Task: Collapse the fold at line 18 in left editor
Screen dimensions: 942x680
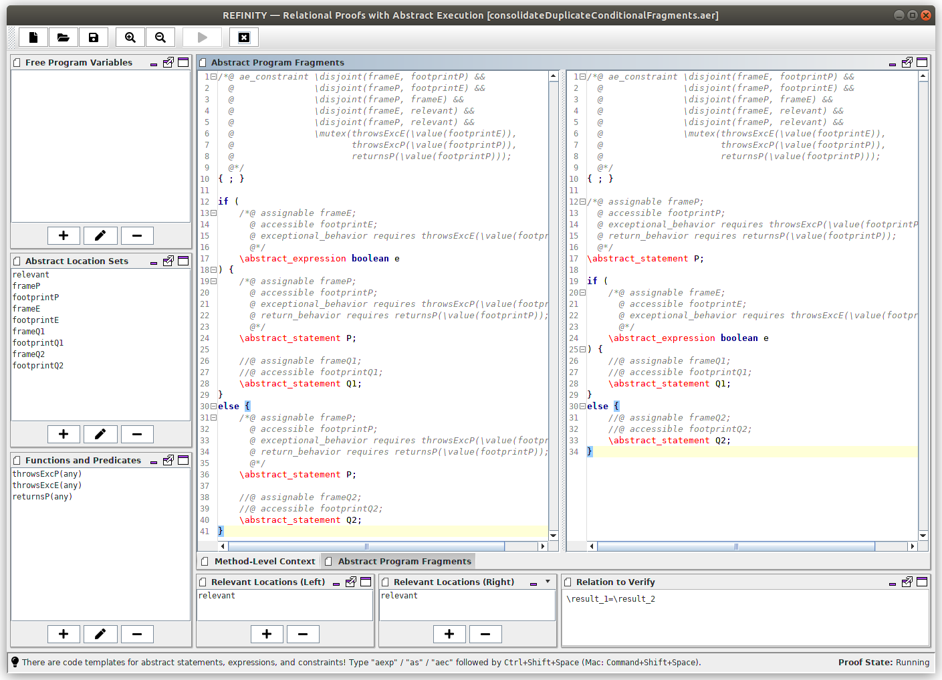Action: (213, 269)
